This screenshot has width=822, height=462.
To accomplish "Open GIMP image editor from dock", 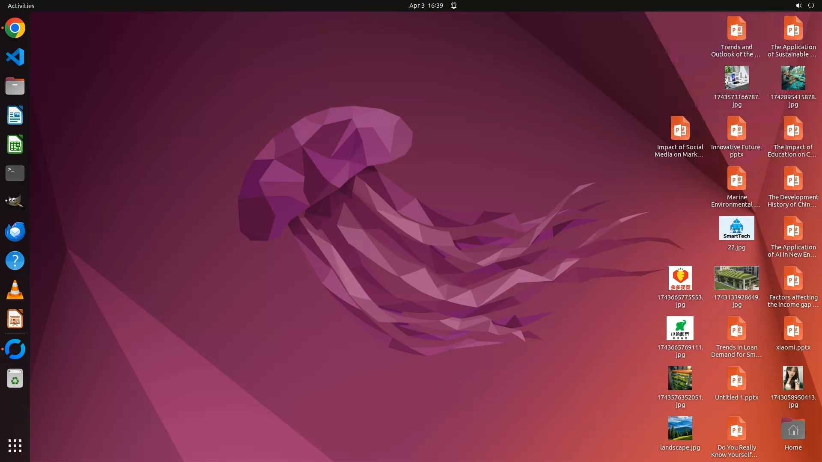I will tap(15, 202).
